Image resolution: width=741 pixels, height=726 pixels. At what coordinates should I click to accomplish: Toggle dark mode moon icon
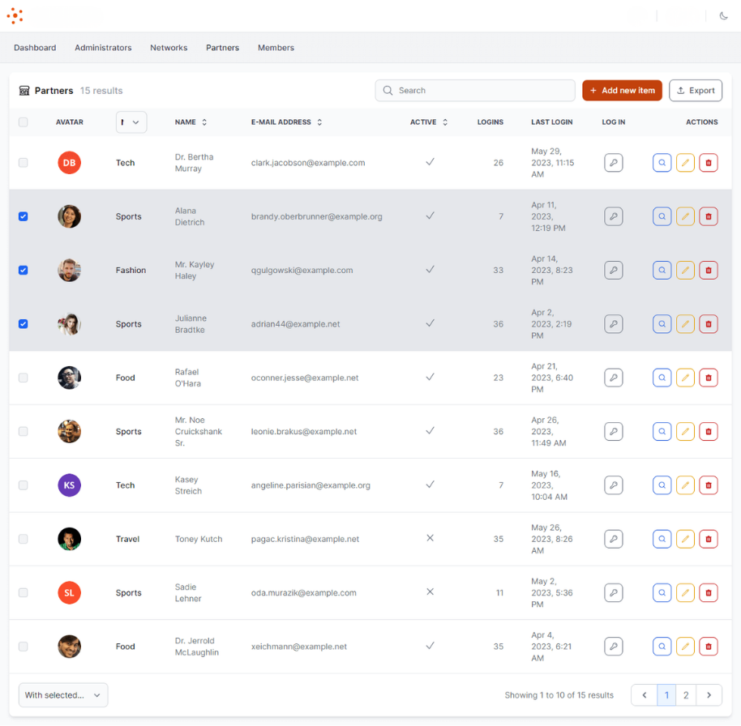pos(723,15)
